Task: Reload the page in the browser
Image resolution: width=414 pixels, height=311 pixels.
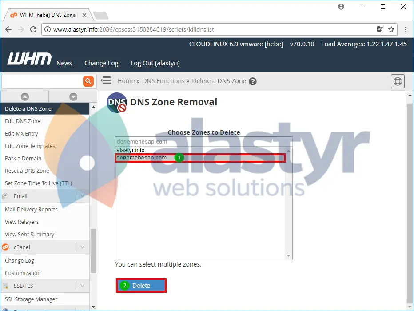Action: pyautogui.click(x=33, y=29)
